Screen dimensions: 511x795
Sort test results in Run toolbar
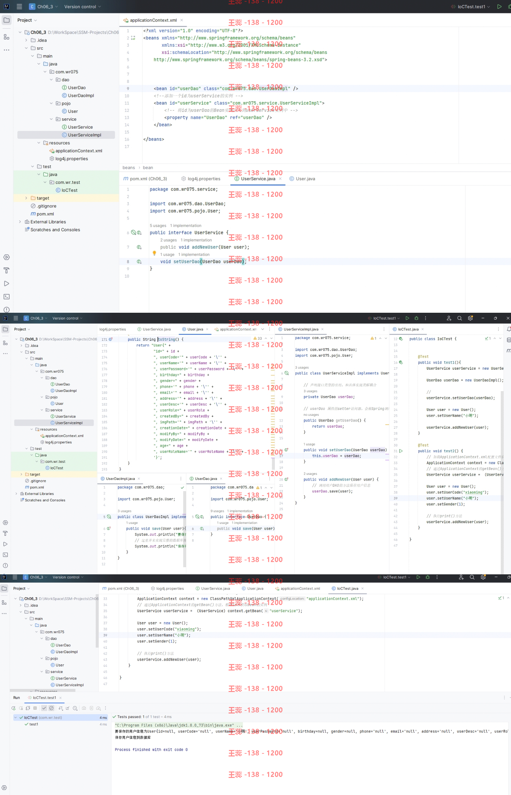[60, 708]
